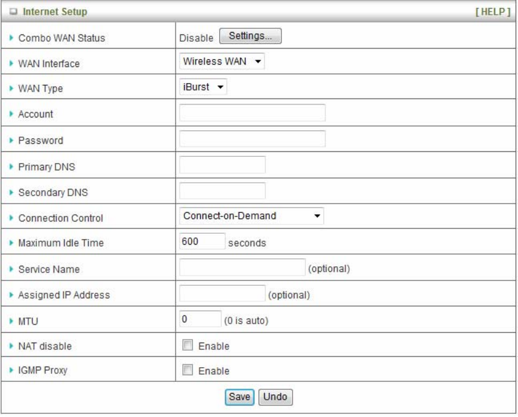
Task: Click the (0 is auto) hint text
Action: pos(246,320)
